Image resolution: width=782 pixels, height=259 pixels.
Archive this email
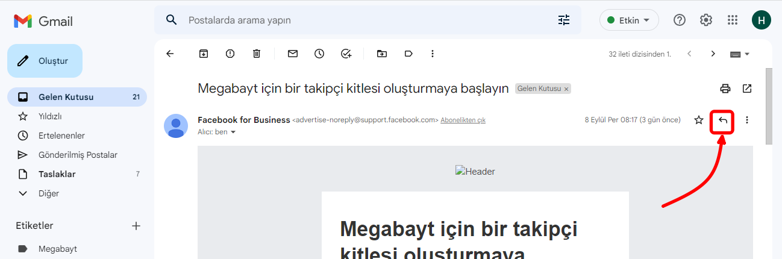[204, 54]
